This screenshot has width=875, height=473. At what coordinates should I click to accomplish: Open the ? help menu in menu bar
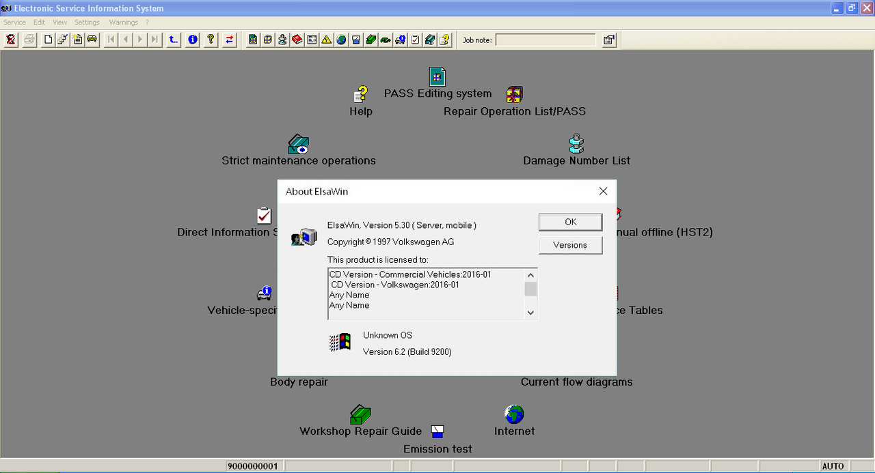coord(147,23)
